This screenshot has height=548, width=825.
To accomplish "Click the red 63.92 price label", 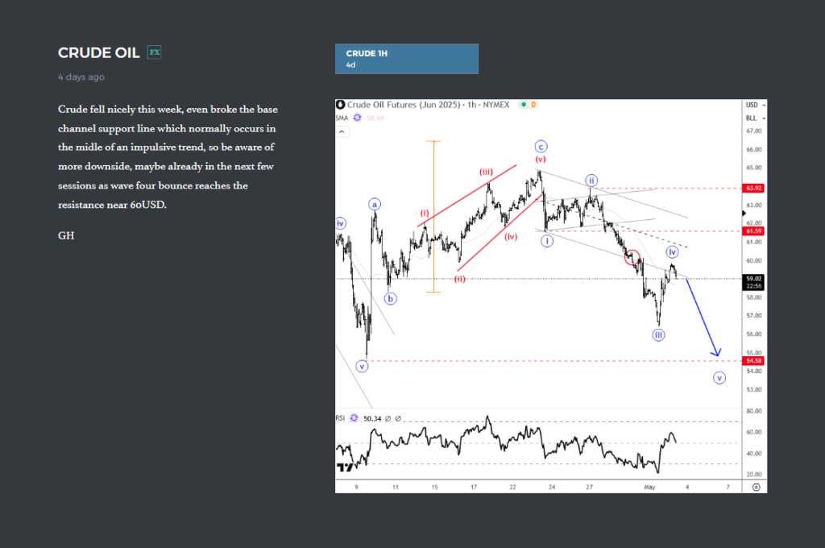I will (x=753, y=188).
